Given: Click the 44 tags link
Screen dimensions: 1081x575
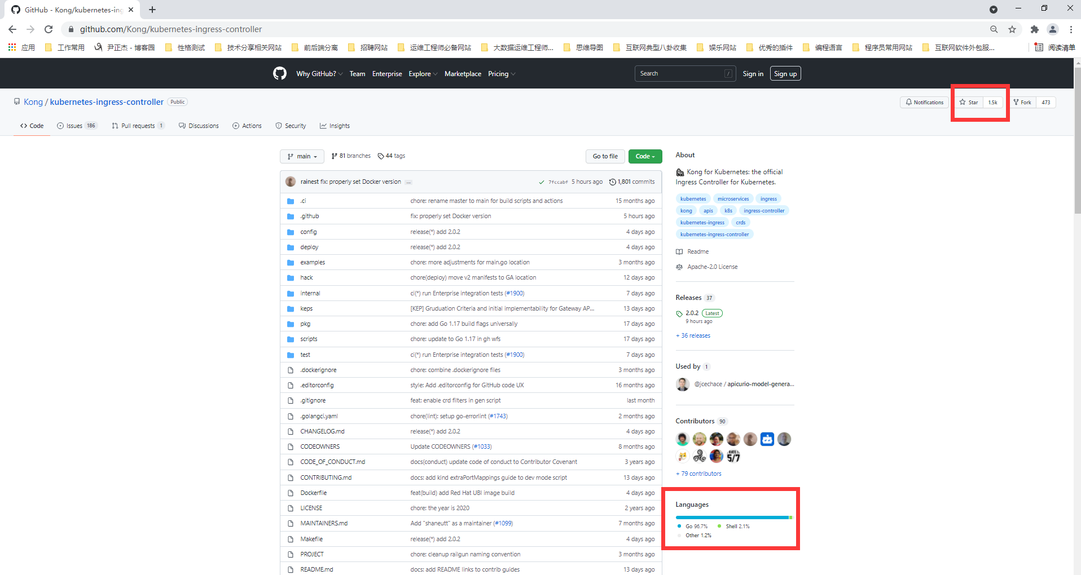Looking at the screenshot, I should [x=392, y=156].
